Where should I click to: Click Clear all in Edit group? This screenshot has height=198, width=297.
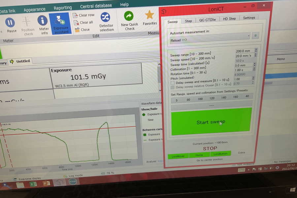coord(76,22)
